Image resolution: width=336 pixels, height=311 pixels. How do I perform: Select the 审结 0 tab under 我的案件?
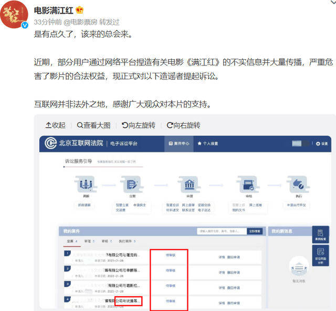pos(107,241)
